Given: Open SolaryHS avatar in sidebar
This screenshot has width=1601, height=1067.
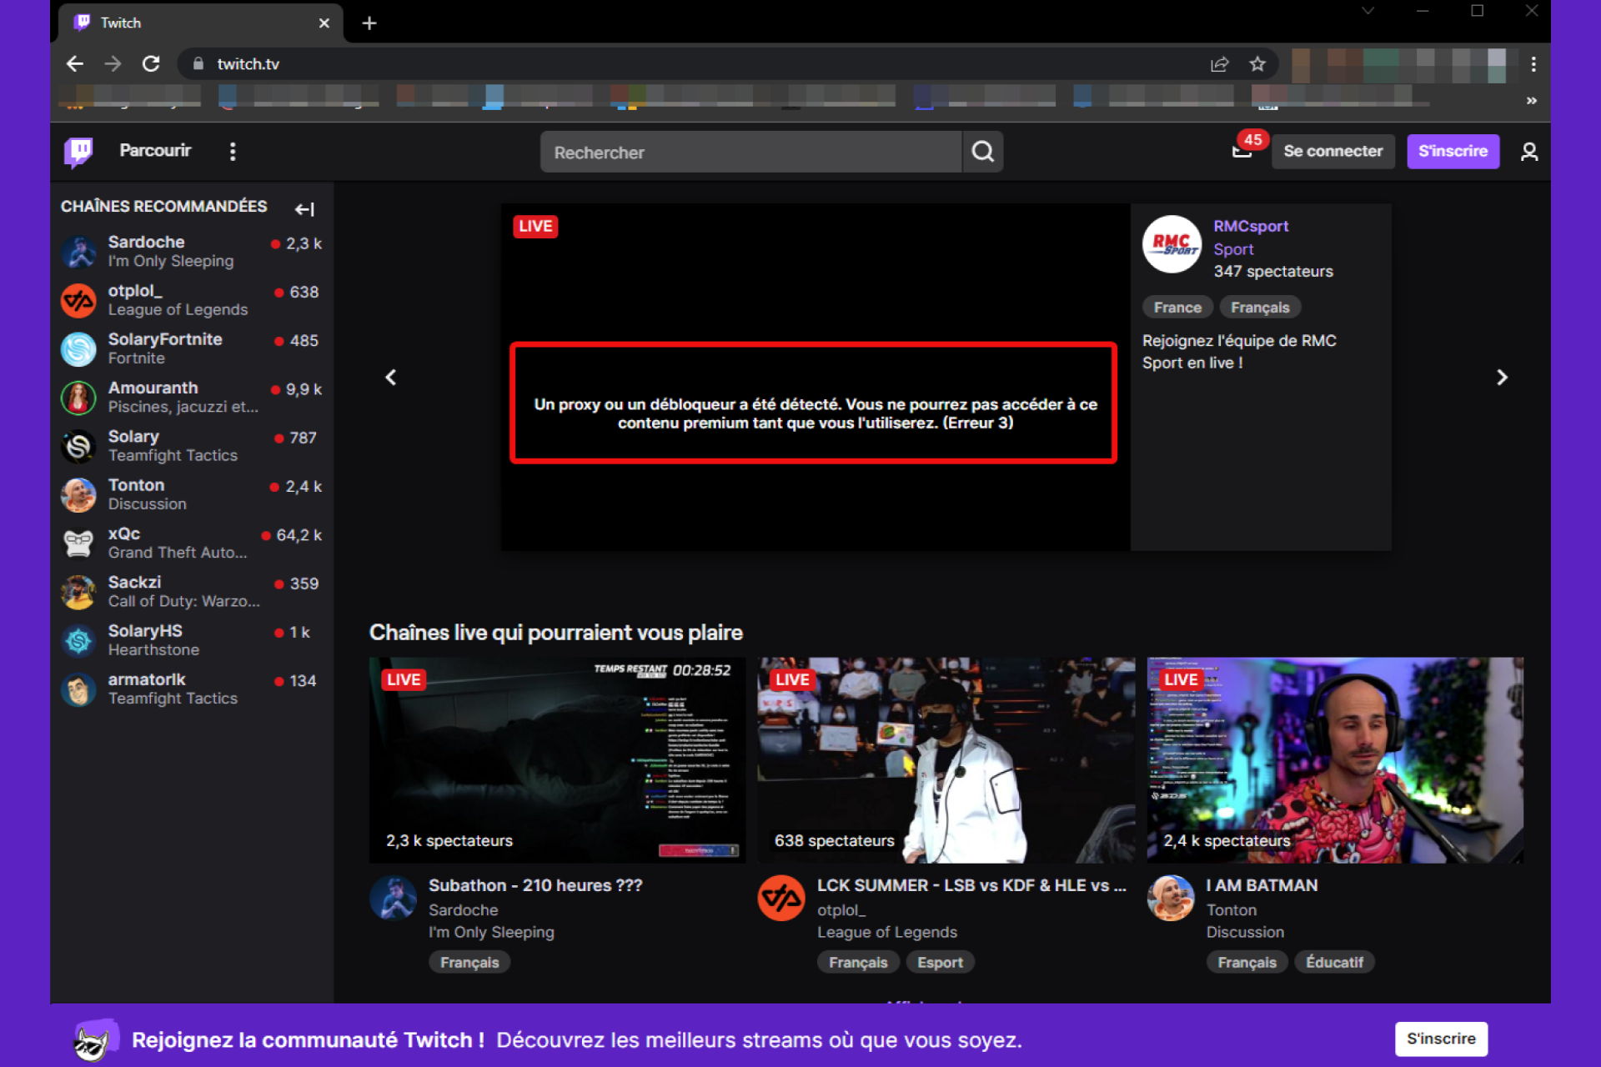Looking at the screenshot, I should [79, 640].
